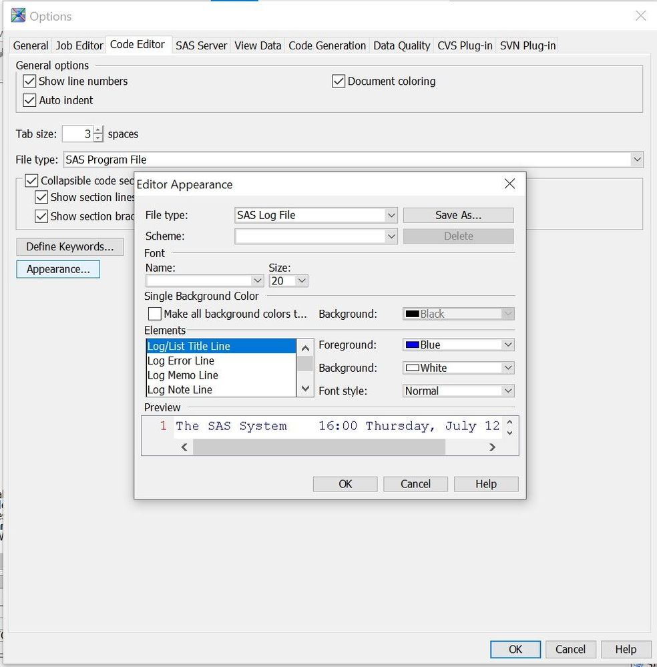Select Log Error Line element
The width and height of the screenshot is (657, 667).
click(x=221, y=361)
